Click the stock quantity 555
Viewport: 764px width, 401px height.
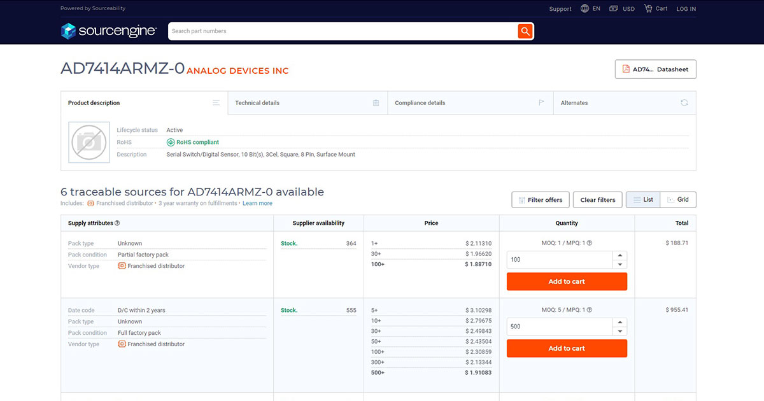click(x=351, y=310)
